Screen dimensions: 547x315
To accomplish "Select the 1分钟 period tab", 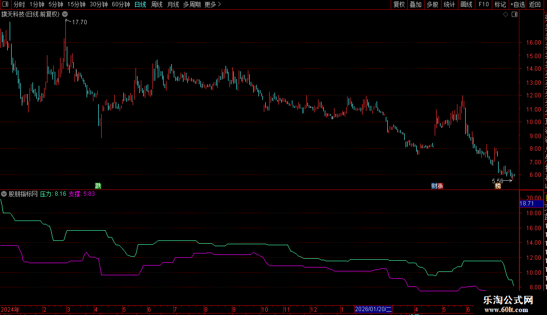I will click(37, 4).
